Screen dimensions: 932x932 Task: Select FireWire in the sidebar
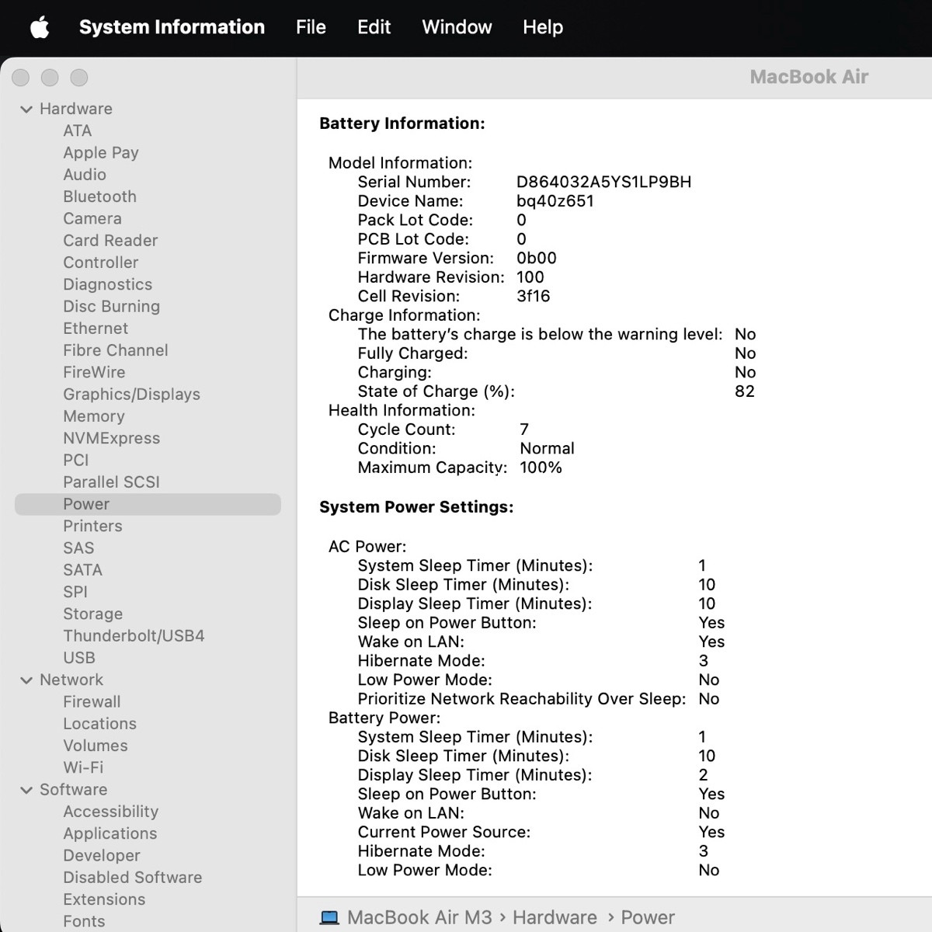pos(94,372)
